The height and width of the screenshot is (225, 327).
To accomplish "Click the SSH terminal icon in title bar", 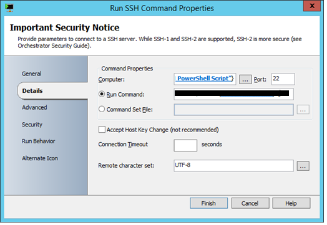I will (x=9, y=7).
